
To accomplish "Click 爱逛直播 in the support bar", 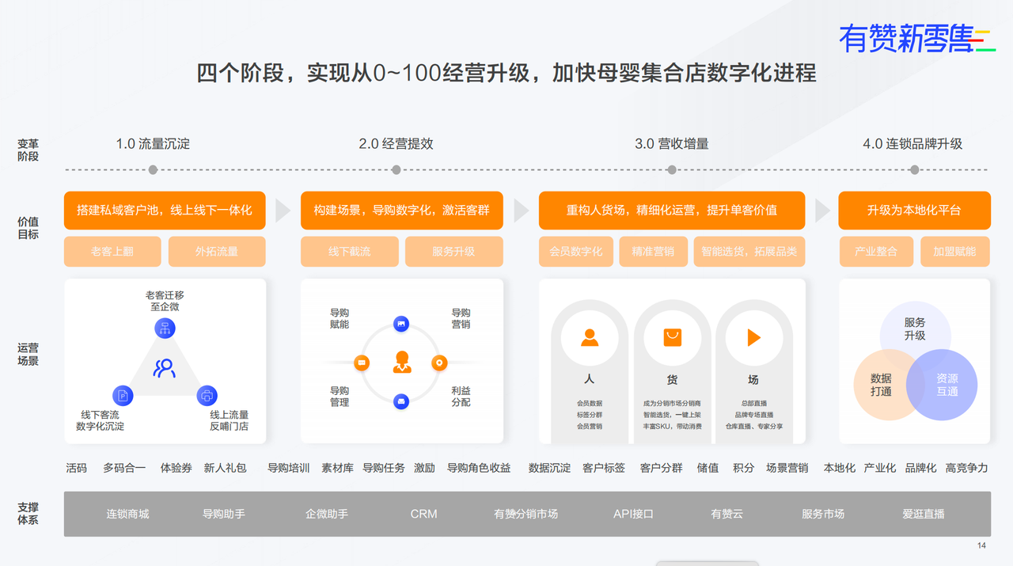I will pos(924,514).
